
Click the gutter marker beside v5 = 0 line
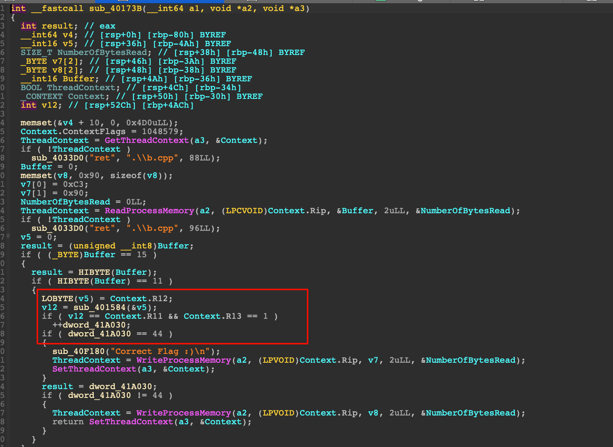point(8,236)
